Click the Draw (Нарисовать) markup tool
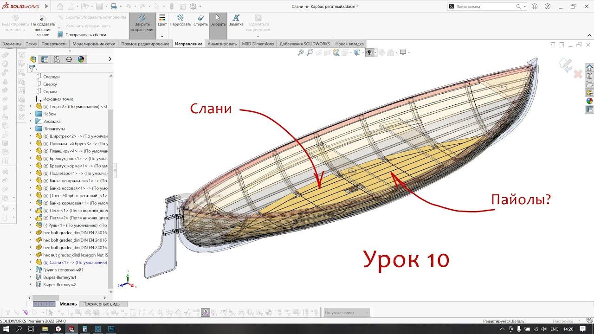This screenshot has width=594, height=334. click(x=180, y=20)
